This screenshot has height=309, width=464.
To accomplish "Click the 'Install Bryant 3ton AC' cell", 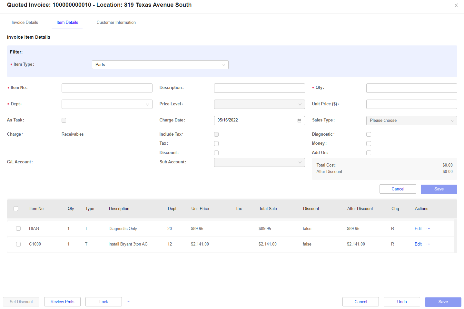I will (128, 244).
